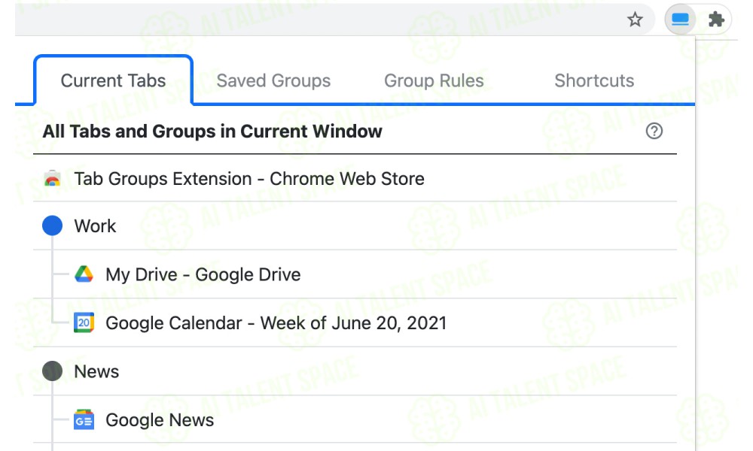
Task: Click the bookmark star icon
Action: (635, 20)
